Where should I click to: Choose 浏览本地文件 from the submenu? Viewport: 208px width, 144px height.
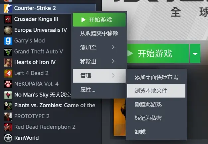coord(156,91)
